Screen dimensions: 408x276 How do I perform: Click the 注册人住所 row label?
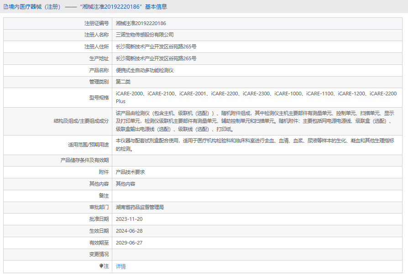pyautogui.click(x=97, y=47)
